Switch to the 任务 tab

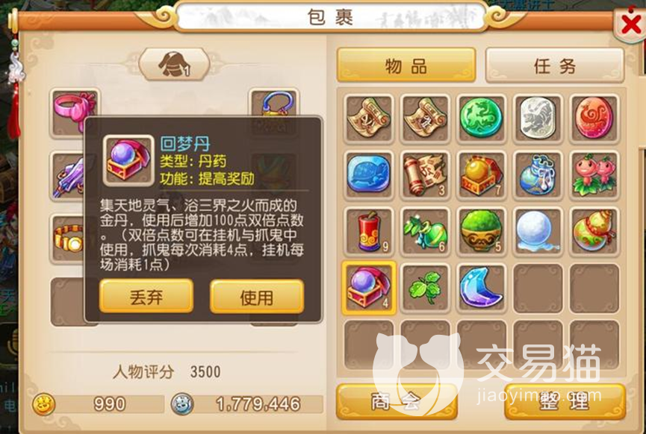[x=555, y=66]
